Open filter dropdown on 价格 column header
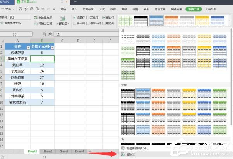Screen dimensions: 233x159 (52, 46)
